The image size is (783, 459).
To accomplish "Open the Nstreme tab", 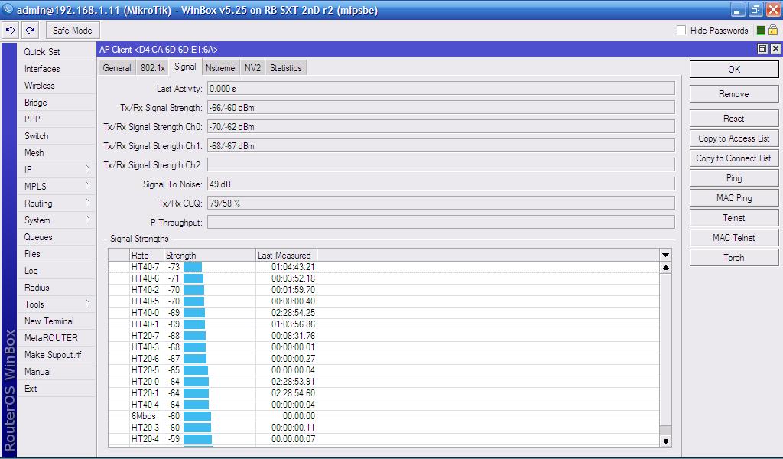I will click(220, 68).
